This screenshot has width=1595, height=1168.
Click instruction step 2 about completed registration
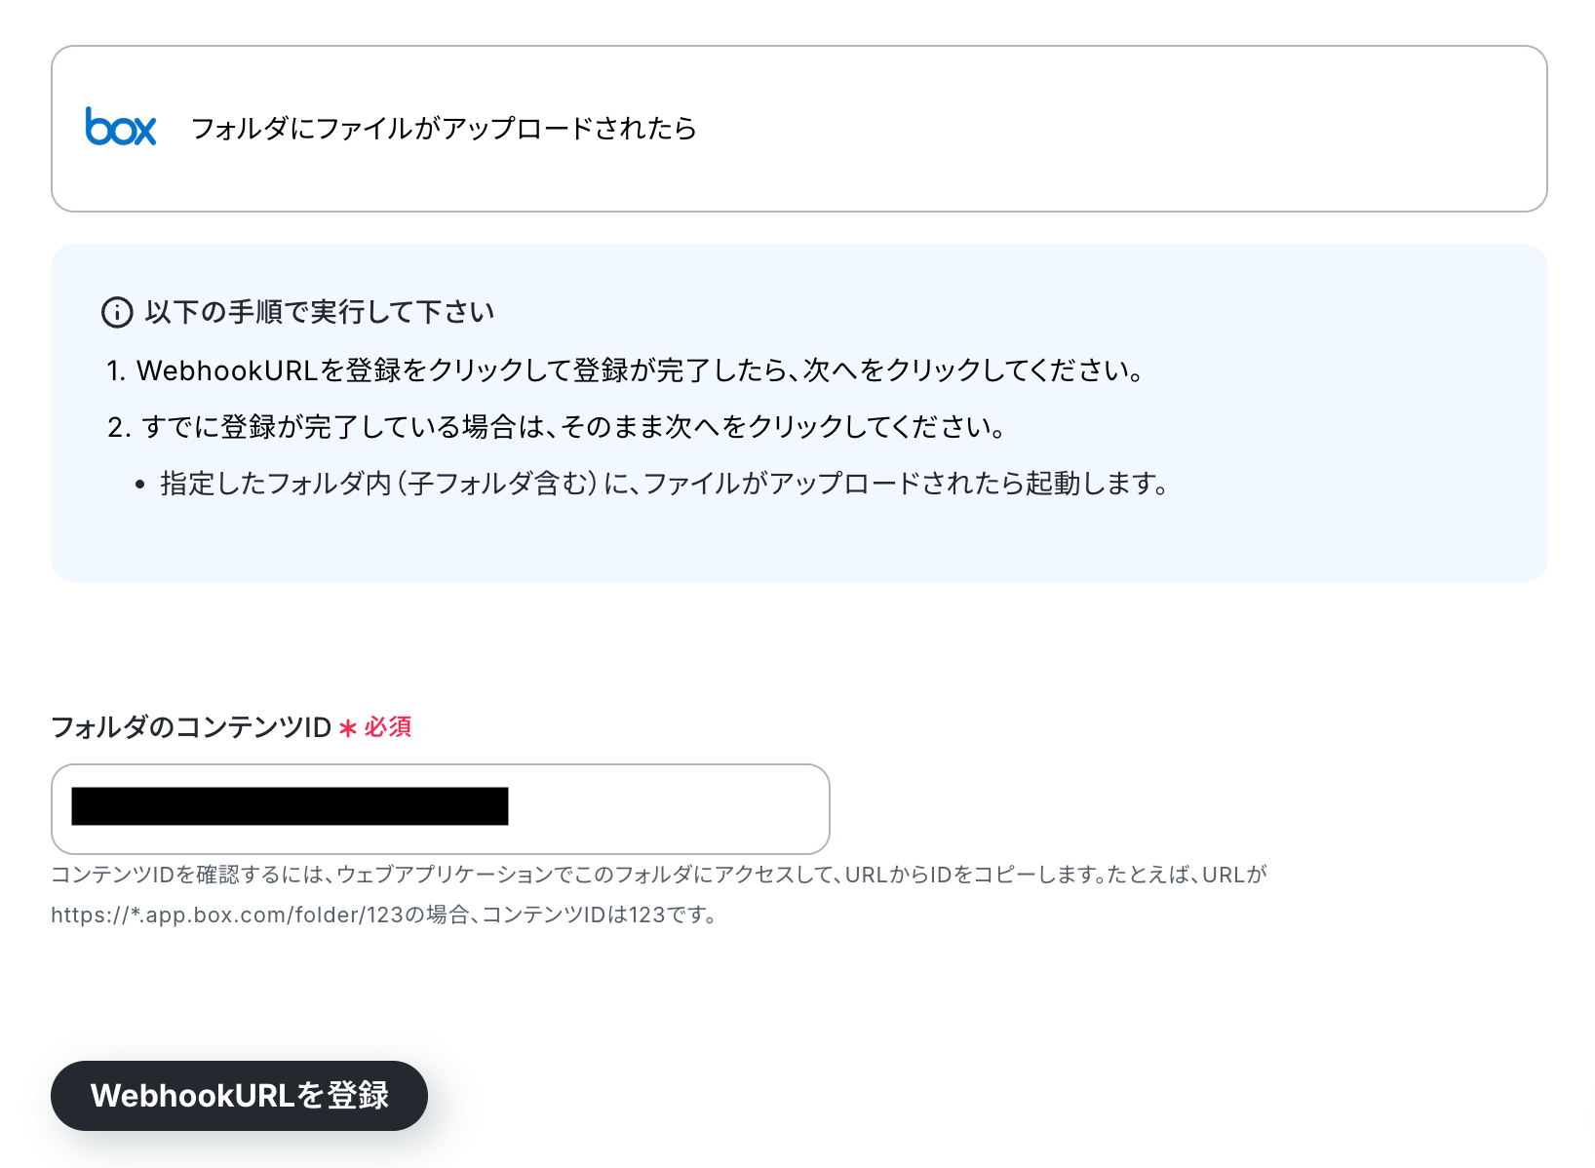557,427
